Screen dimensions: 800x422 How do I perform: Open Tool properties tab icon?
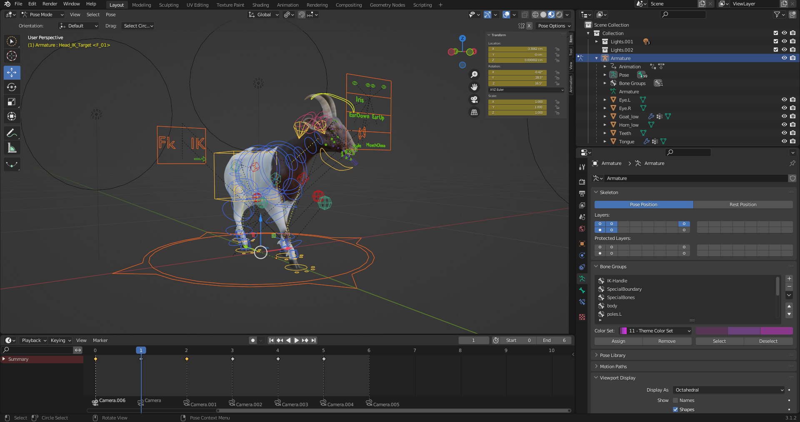582,167
